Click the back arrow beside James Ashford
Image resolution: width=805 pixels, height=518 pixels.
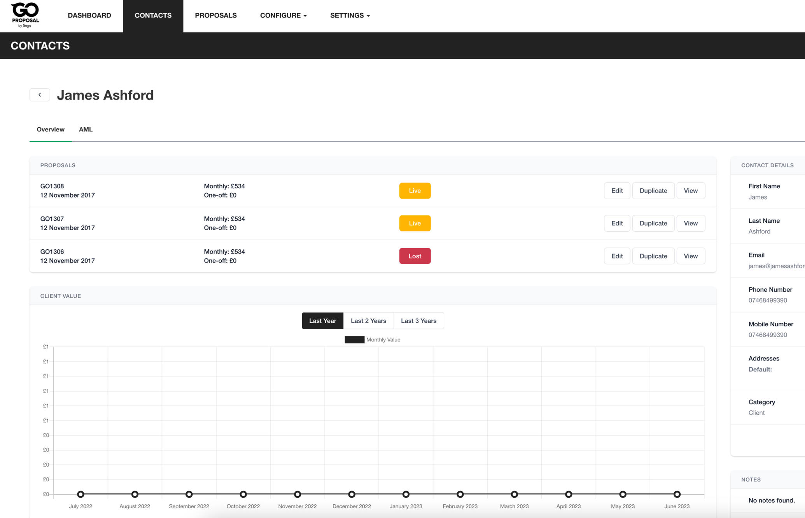tap(40, 95)
